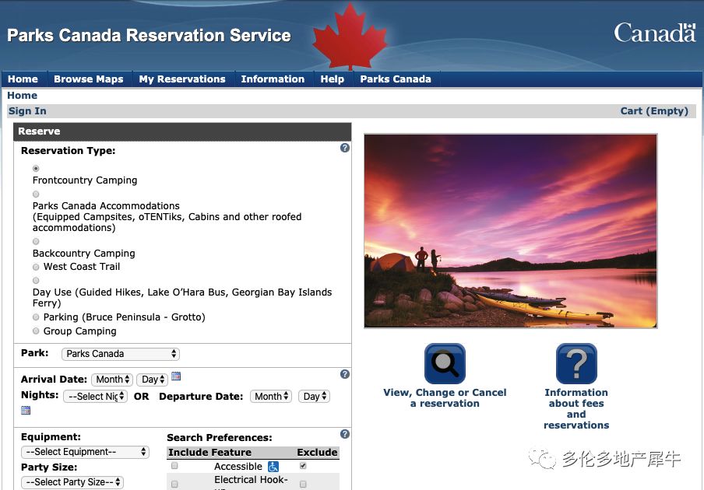Viewport: 704px width, 490px height.
Task: Open help icon beside Search Preferences
Action: [x=344, y=434]
